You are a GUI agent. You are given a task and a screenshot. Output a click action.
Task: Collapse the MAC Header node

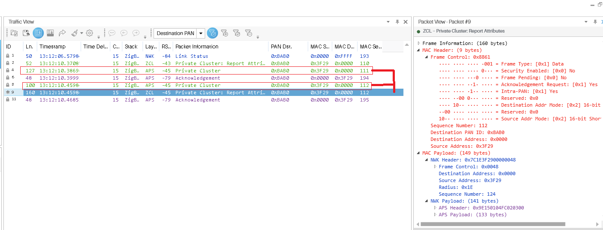pyautogui.click(x=419, y=50)
